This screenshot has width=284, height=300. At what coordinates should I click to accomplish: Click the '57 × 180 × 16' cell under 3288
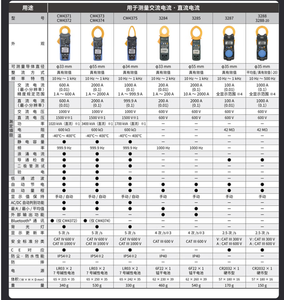262,279
